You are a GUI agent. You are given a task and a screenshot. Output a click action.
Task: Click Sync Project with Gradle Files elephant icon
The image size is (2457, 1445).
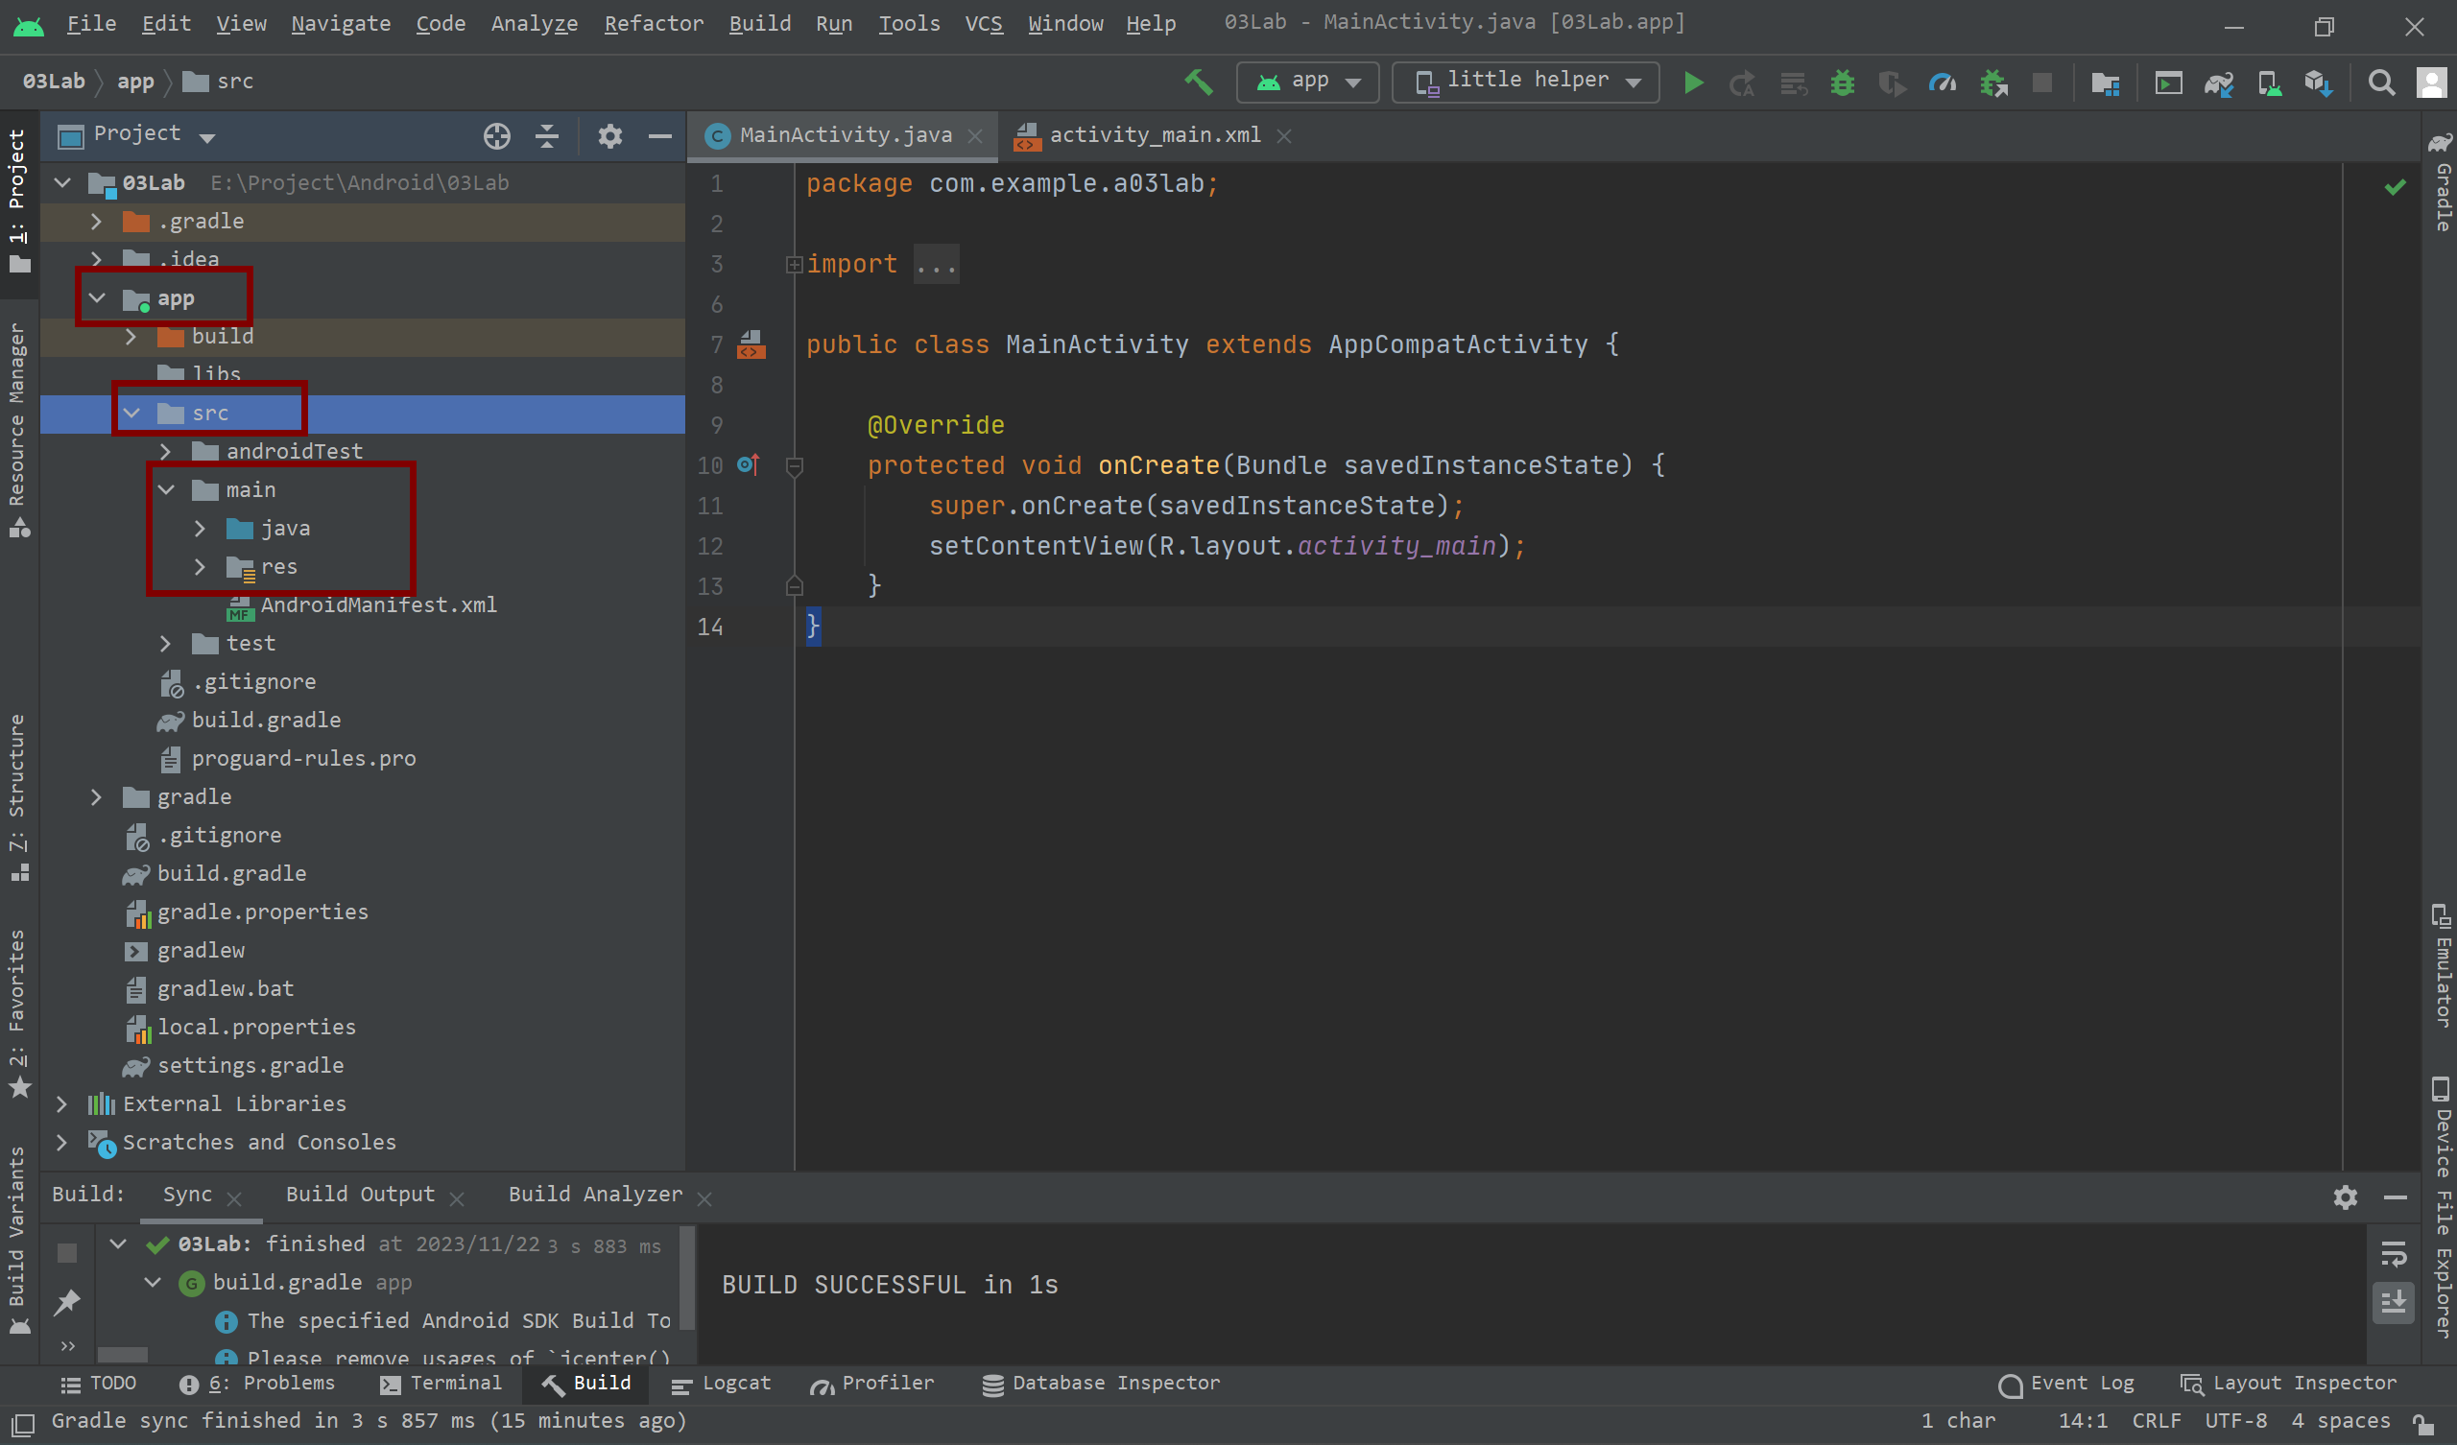(x=2219, y=83)
